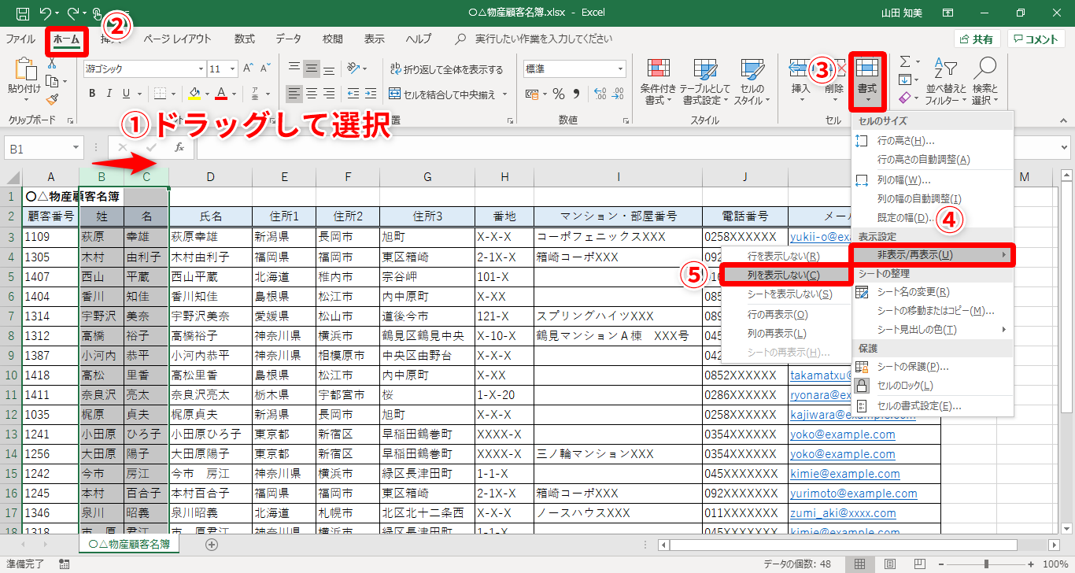Image resolution: width=1075 pixels, height=573 pixels.
Task: Increase font size with large A icon
Action: point(249,68)
